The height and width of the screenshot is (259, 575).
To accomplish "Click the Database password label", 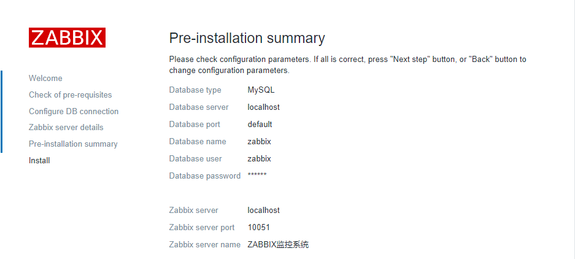I will pyautogui.click(x=204, y=176).
